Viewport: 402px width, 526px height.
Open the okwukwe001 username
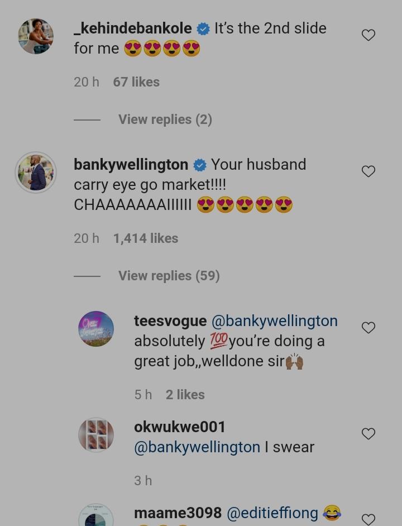[x=180, y=427]
